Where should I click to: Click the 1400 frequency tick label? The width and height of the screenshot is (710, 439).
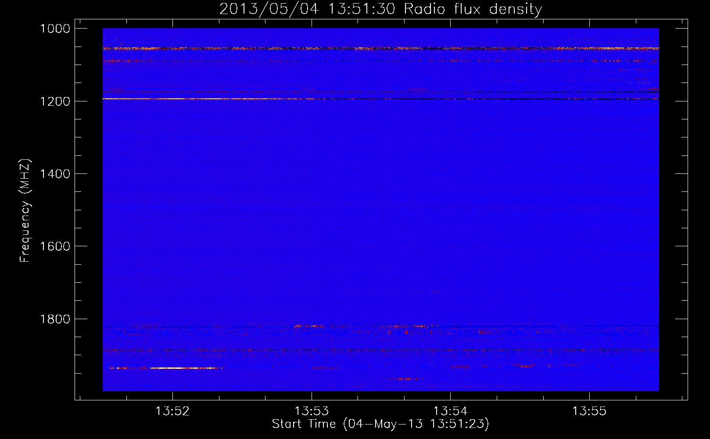pyautogui.click(x=55, y=174)
